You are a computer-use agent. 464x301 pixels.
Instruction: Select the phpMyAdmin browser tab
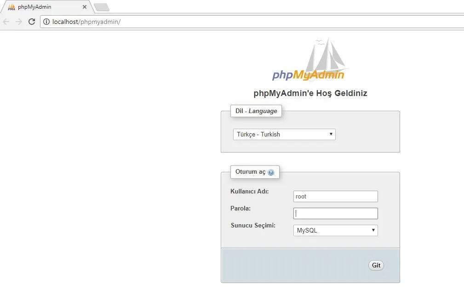[x=47, y=7]
